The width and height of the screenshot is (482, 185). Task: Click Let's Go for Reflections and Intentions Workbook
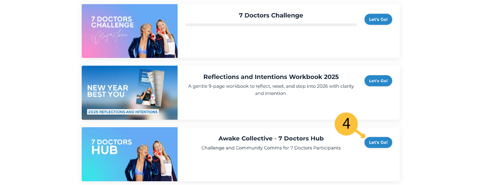point(378,81)
